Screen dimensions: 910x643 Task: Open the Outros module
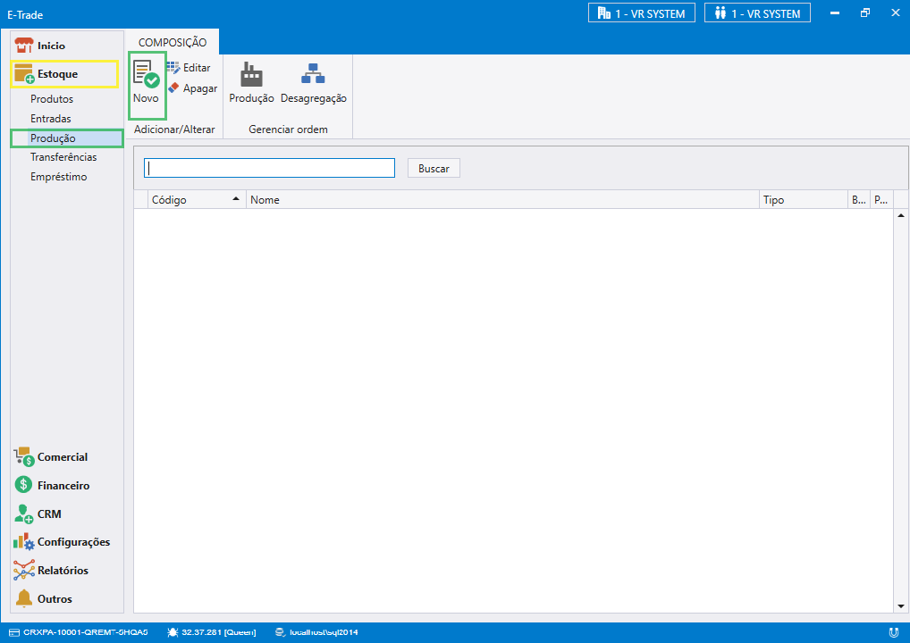tap(44, 599)
